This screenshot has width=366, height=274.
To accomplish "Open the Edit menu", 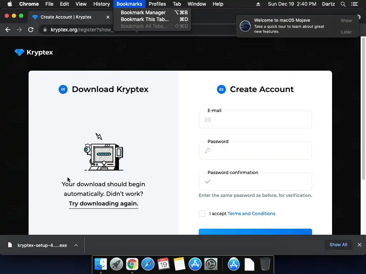I will tap(64, 4).
